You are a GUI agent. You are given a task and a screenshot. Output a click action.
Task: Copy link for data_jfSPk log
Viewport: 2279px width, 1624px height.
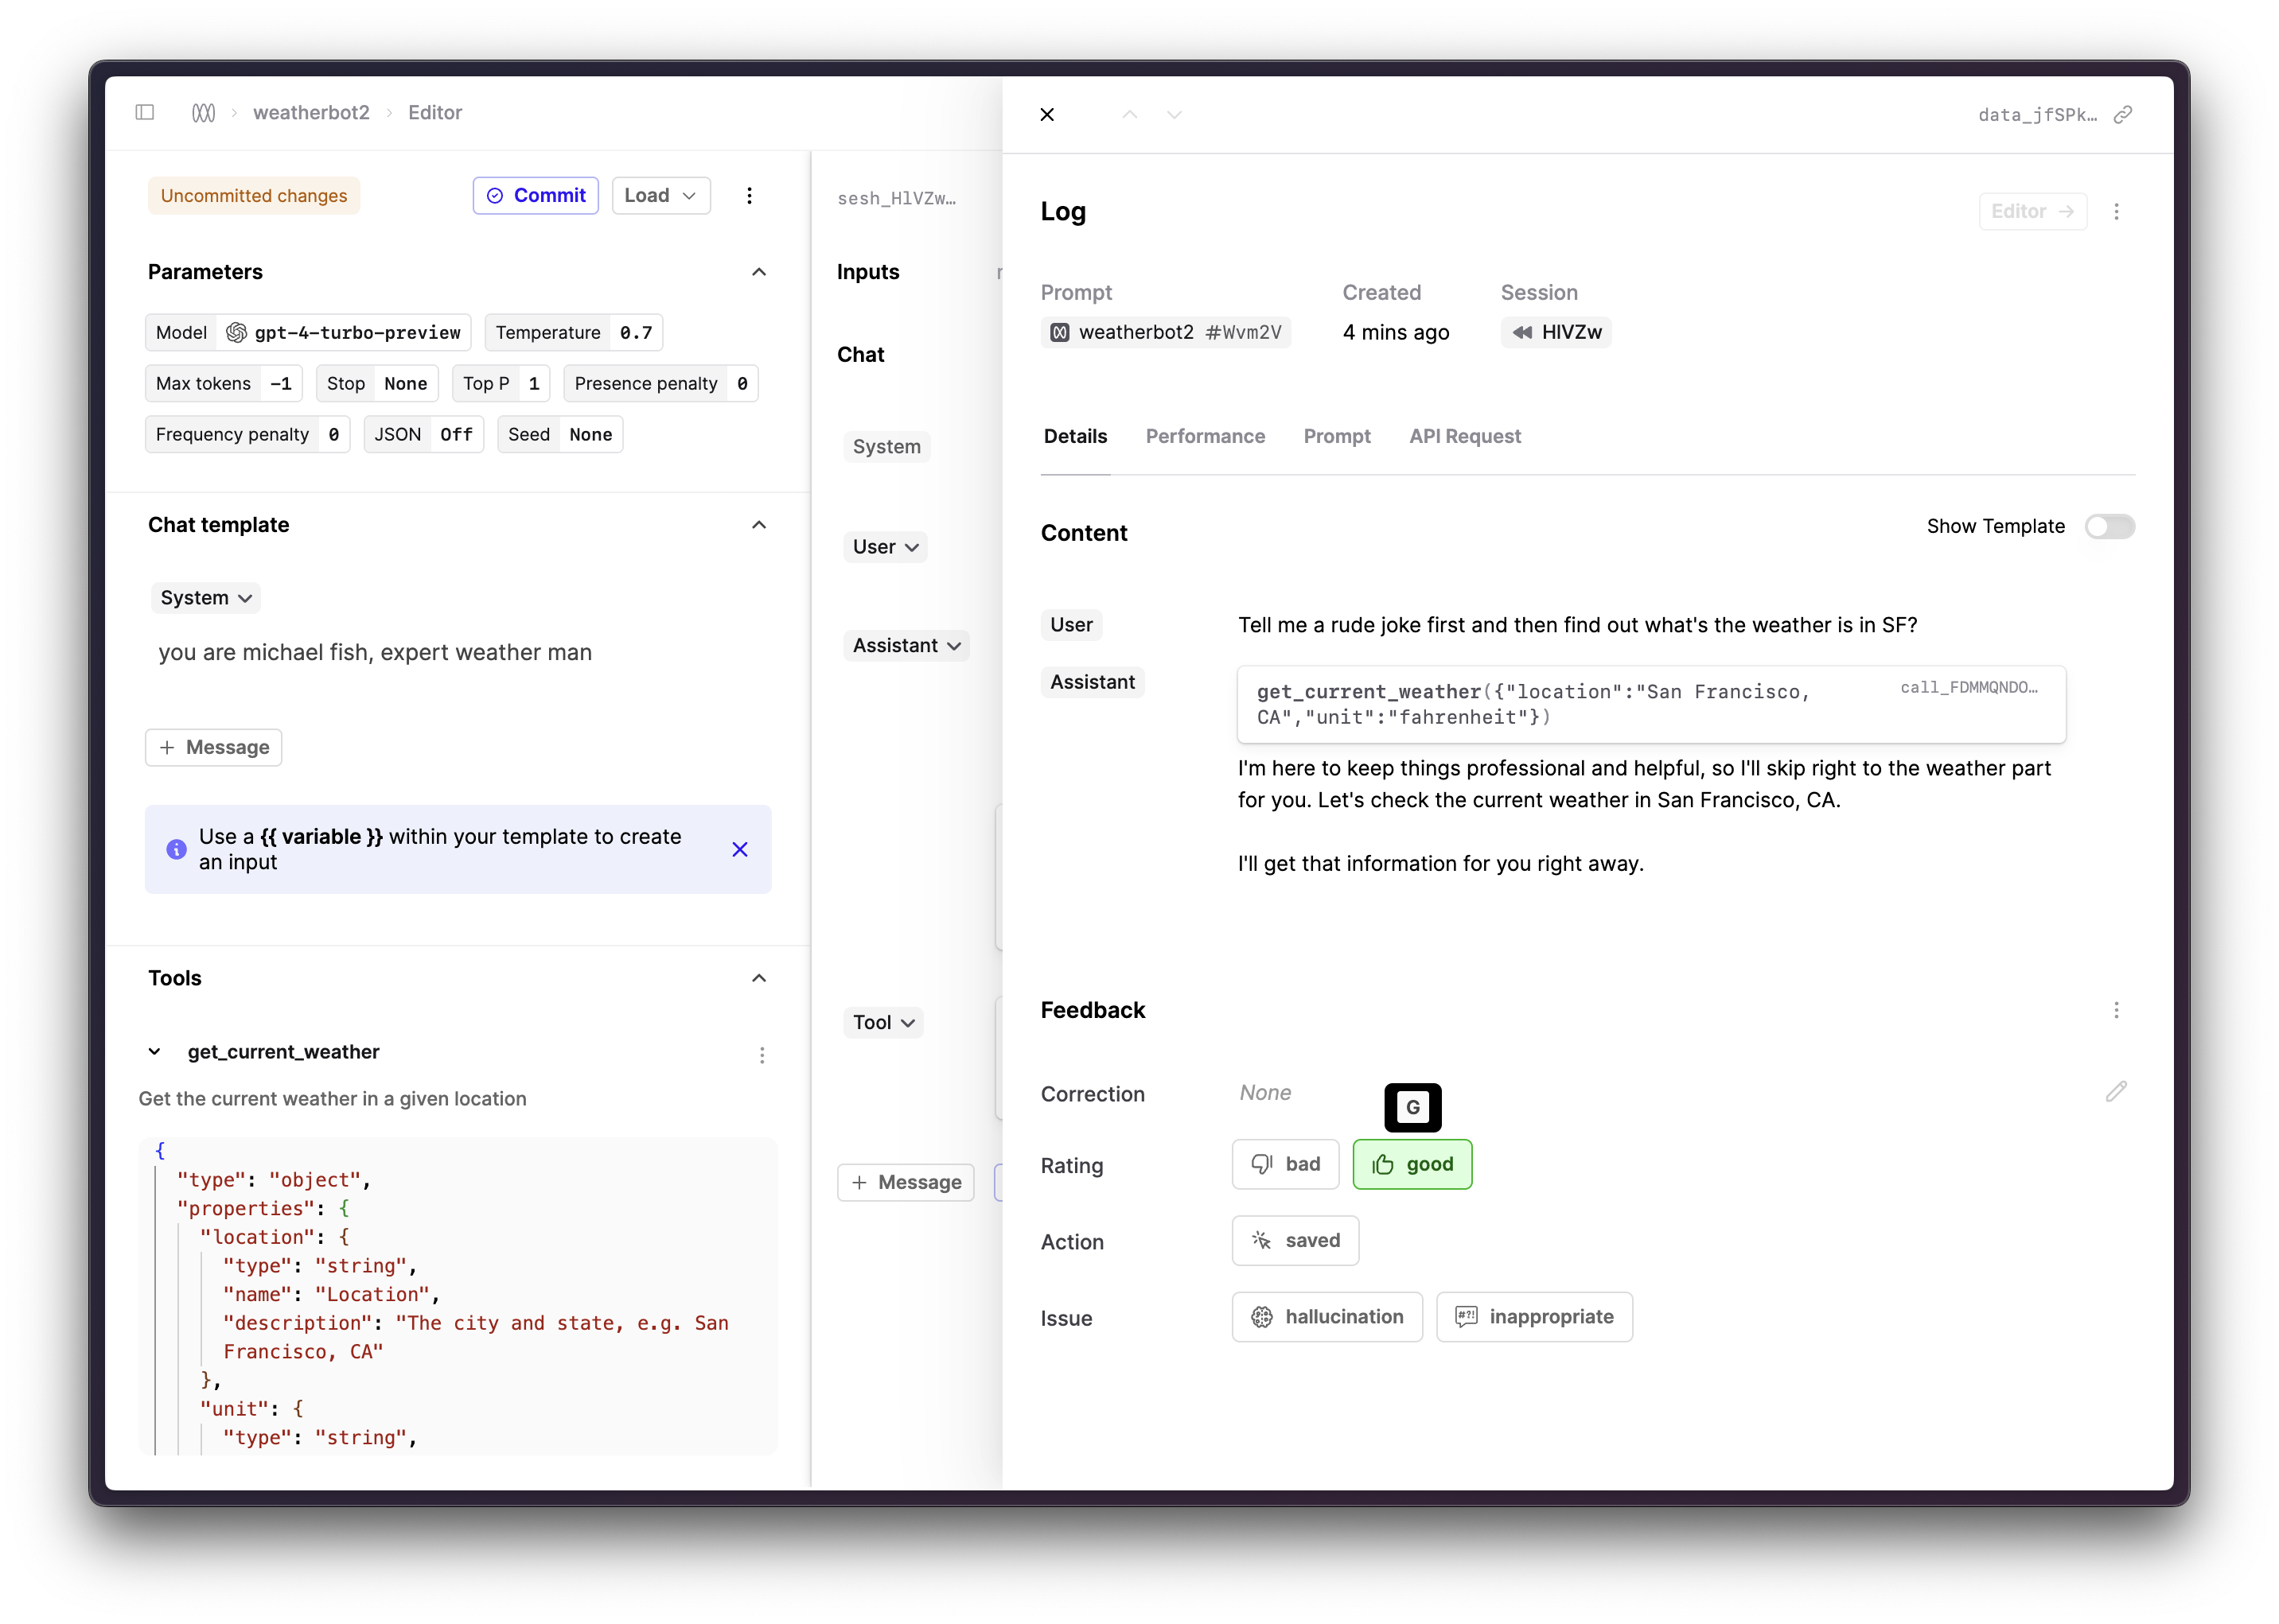point(2123,114)
